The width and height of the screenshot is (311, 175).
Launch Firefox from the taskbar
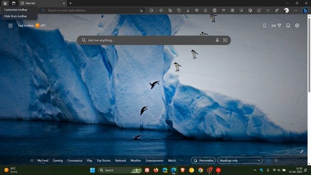(x=156, y=170)
